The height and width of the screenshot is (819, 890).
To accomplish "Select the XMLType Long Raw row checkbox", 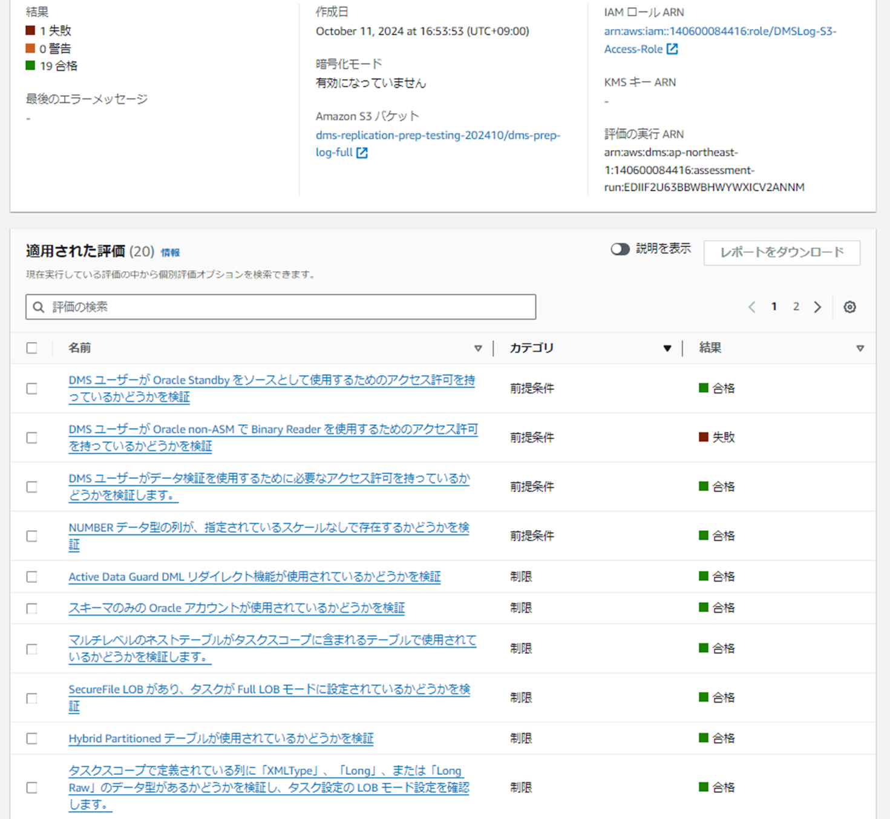I will pyautogui.click(x=32, y=788).
